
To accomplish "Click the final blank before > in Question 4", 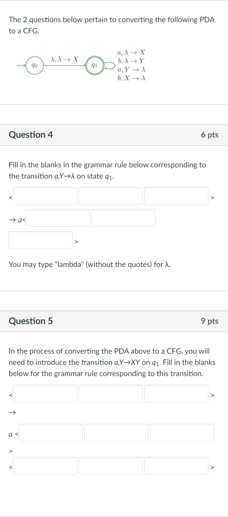I will pos(41,240).
